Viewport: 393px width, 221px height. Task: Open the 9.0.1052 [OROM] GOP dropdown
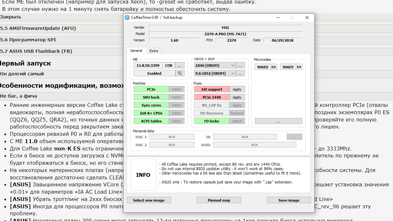click(x=215, y=73)
